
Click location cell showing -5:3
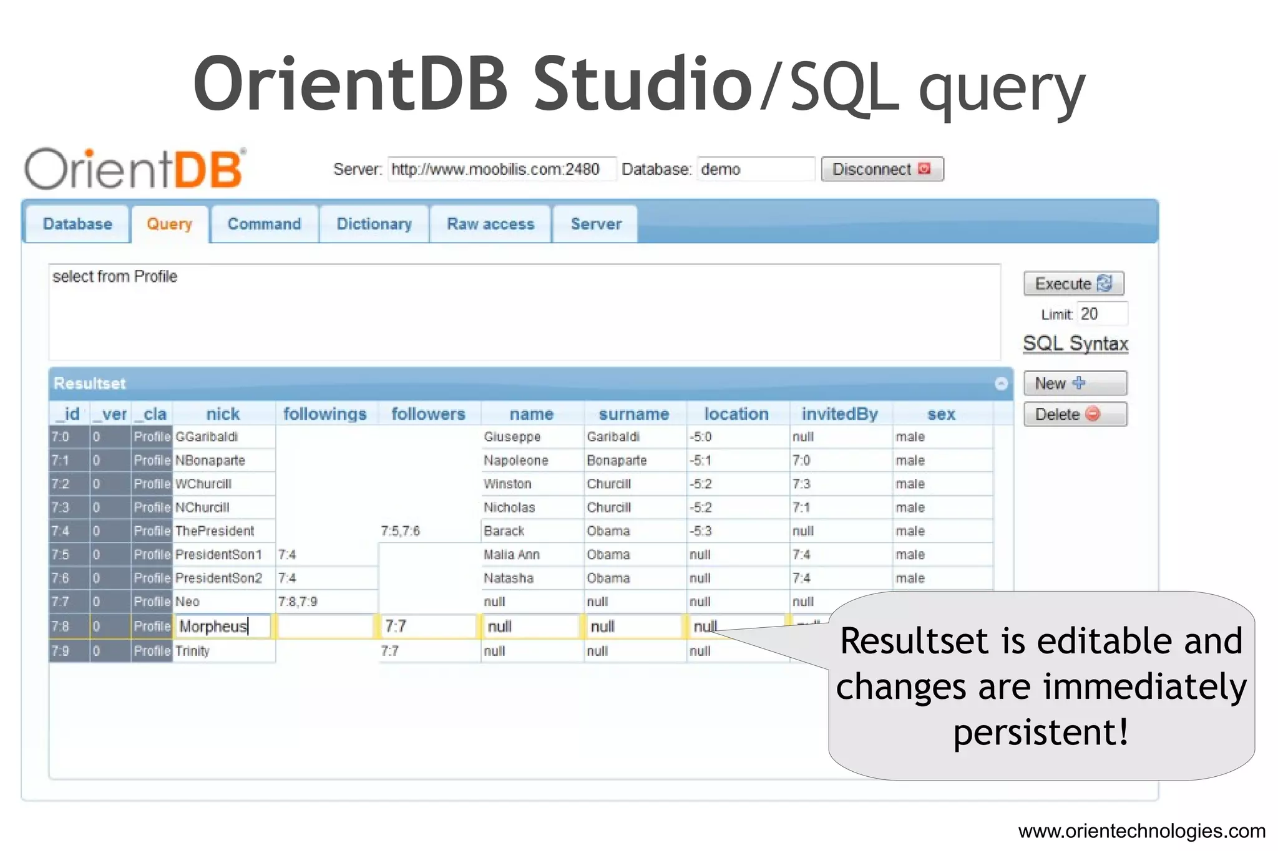click(738, 531)
